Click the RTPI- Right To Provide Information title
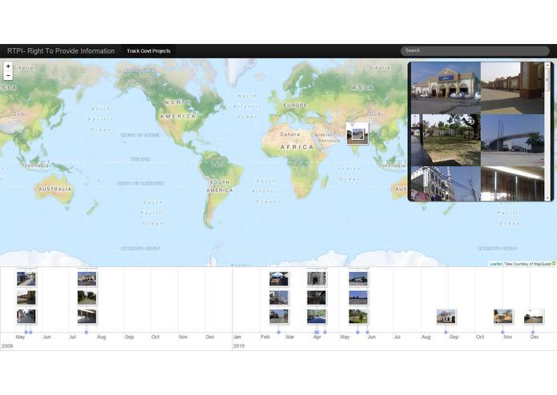This screenshot has width=557, height=395. point(61,51)
